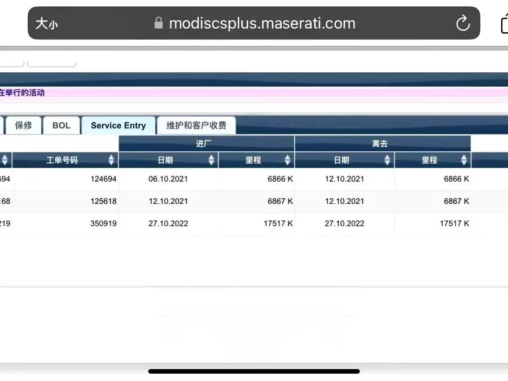
Task: Sort by 离去 里程 using sort arrows
Action: 463,160
